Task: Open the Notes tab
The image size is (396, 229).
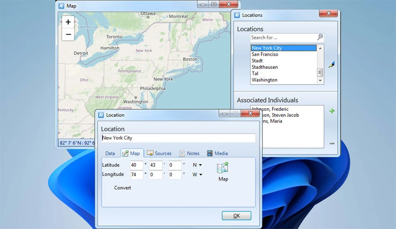Action: tap(189, 153)
